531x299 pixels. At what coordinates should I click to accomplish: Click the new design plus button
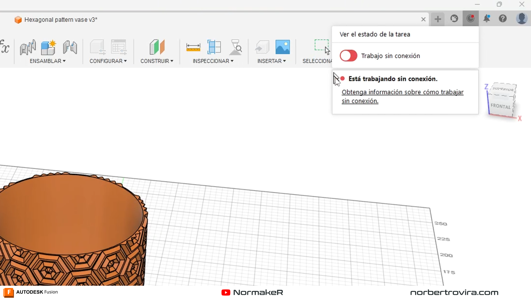tap(438, 19)
